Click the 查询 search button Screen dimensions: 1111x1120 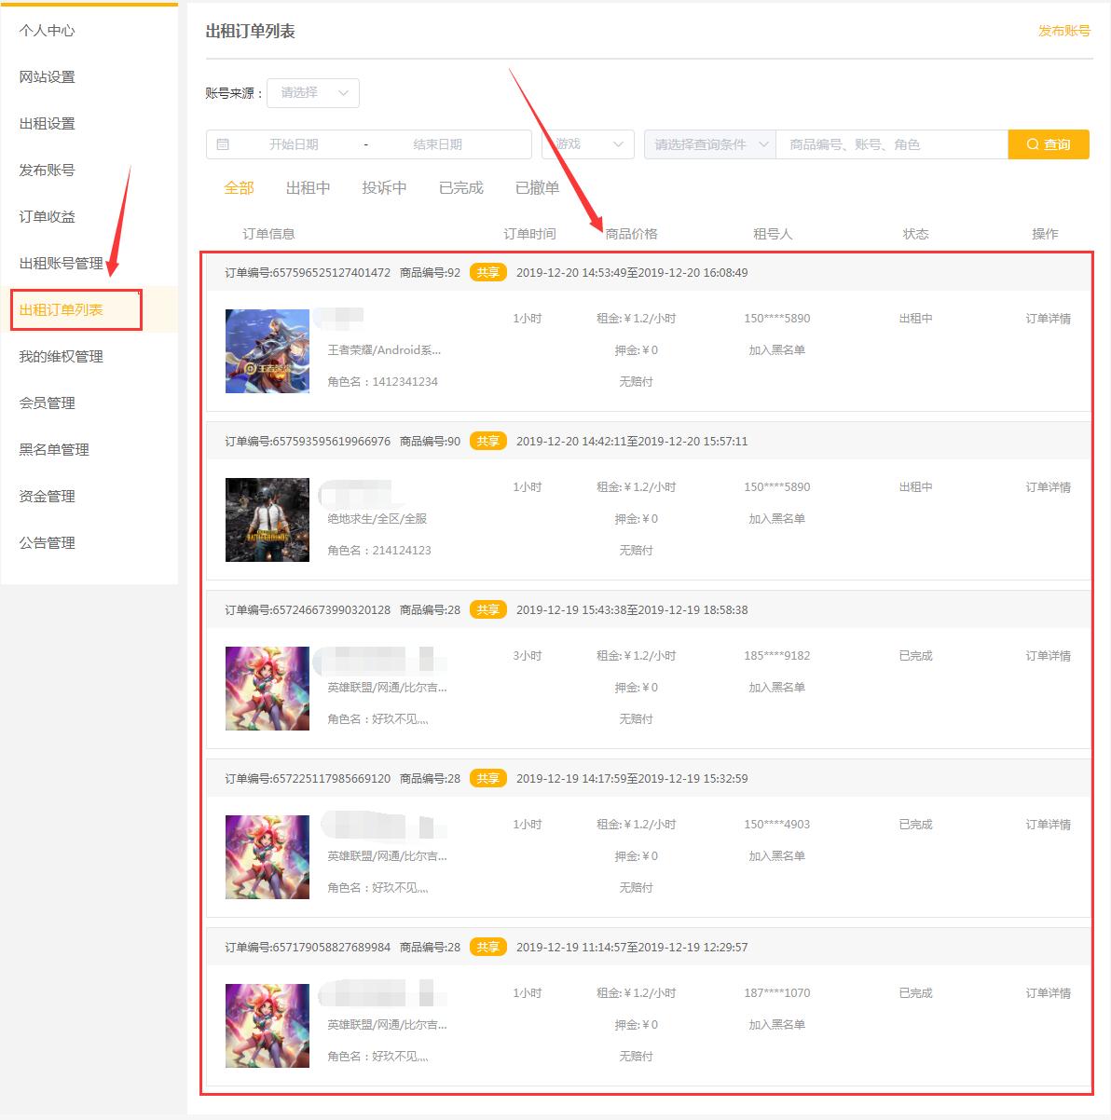click(x=1048, y=143)
